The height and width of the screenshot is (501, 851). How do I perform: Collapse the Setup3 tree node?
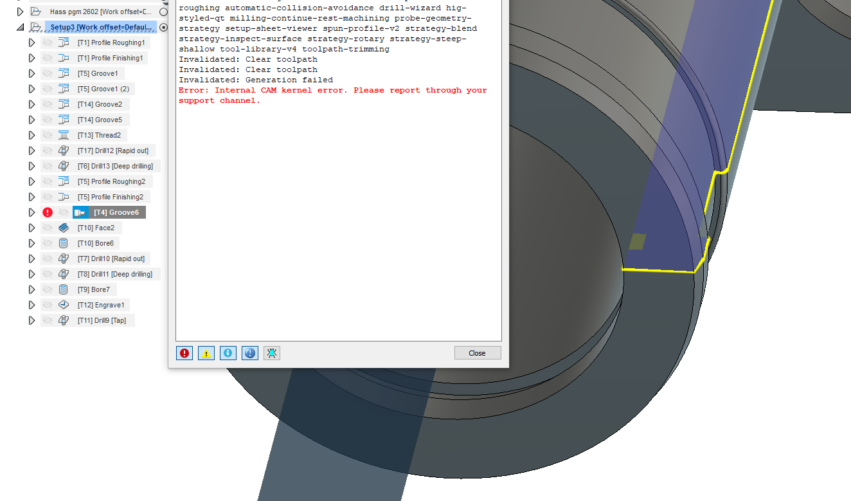tap(21, 27)
